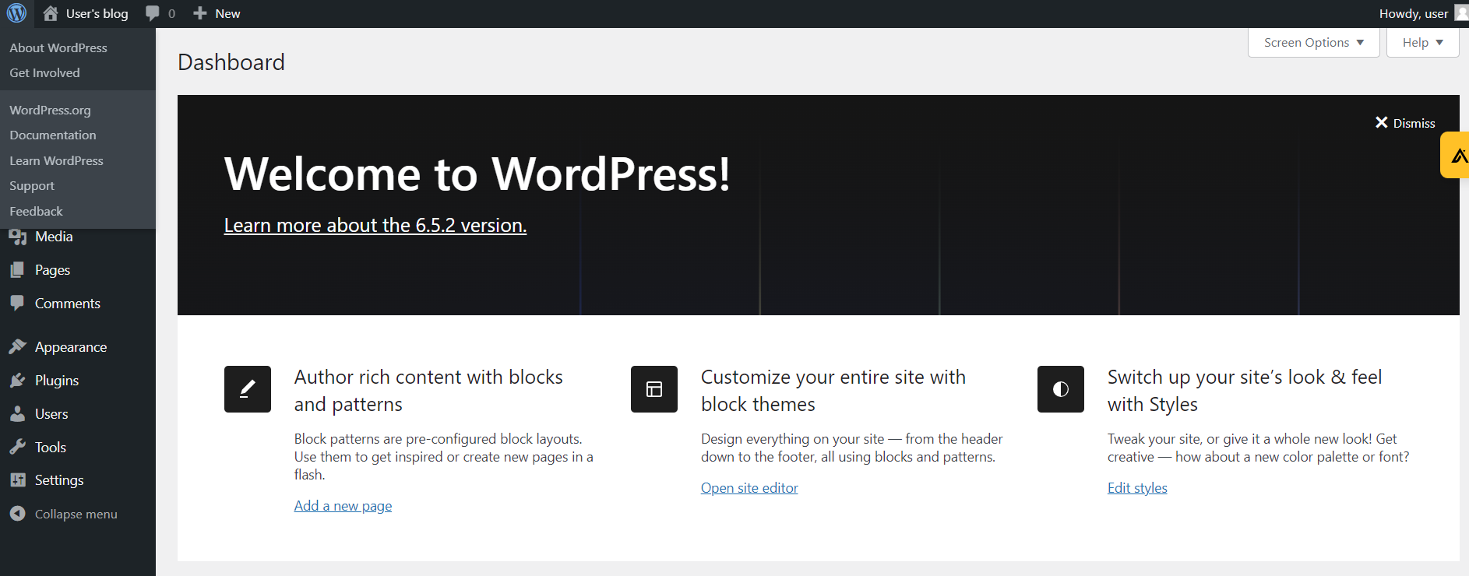This screenshot has width=1469, height=576.
Task: Open Learn more about the 6.5.2 version link
Action: (375, 225)
